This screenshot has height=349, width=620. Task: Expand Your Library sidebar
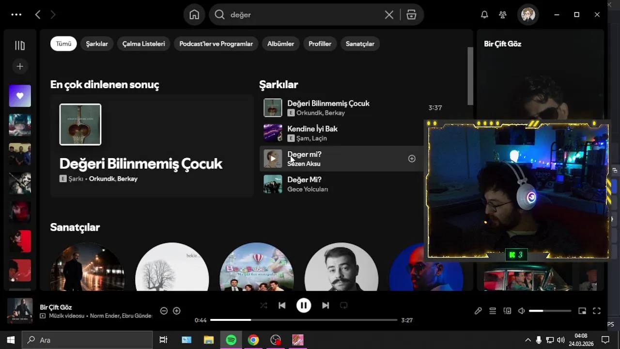click(20, 46)
